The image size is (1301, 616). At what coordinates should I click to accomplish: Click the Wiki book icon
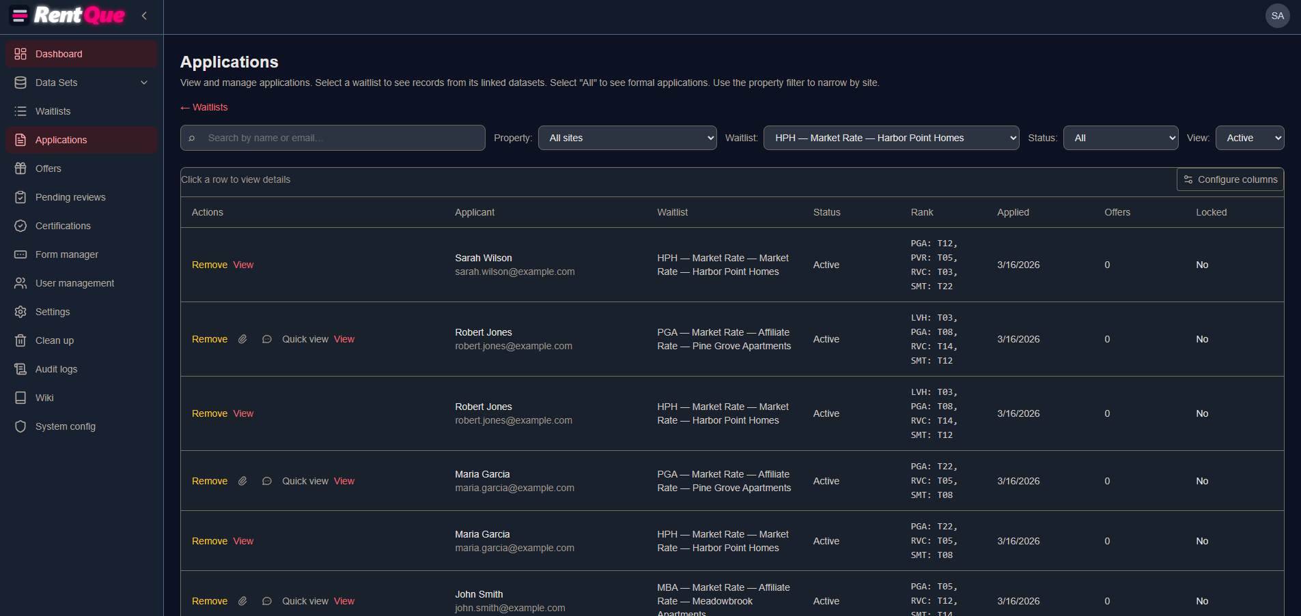pyautogui.click(x=20, y=398)
